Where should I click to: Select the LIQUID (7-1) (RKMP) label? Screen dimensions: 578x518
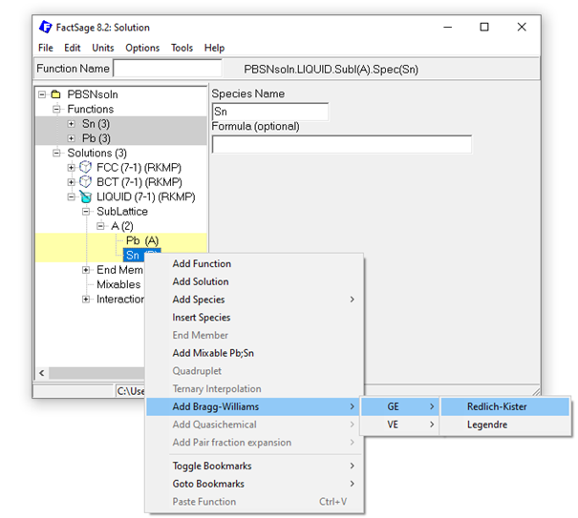pyautogui.click(x=146, y=197)
